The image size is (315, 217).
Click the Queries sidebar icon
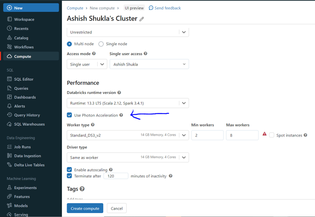click(x=9, y=88)
